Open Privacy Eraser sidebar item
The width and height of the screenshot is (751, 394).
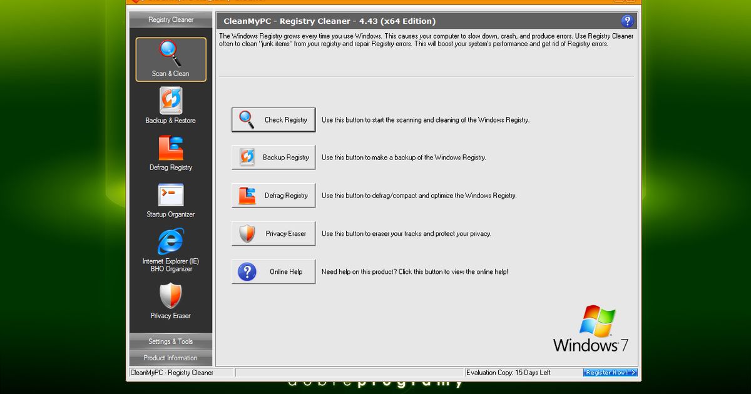tap(171, 301)
